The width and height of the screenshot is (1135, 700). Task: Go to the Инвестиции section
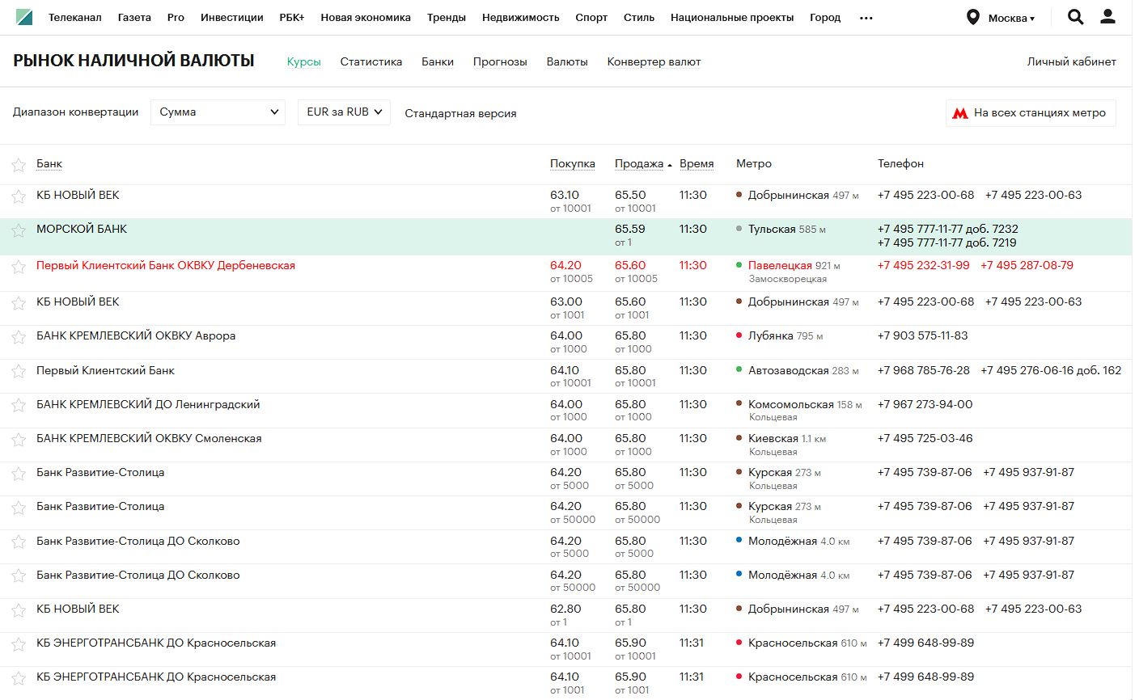tap(232, 18)
